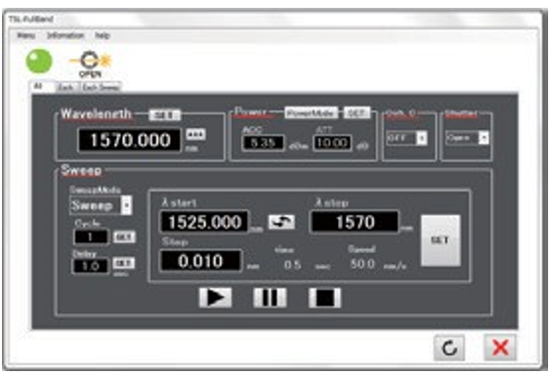Open the Information menu
552x374 pixels.
tap(65, 35)
